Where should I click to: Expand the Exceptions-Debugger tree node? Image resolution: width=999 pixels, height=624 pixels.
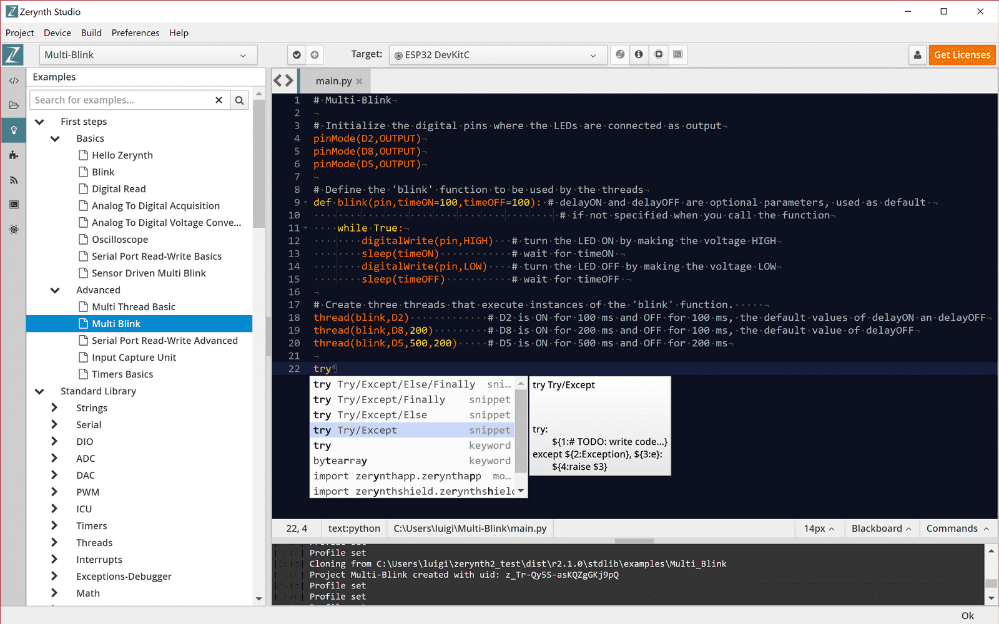tap(54, 576)
